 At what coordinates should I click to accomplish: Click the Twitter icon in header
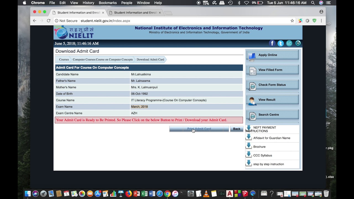281,43
